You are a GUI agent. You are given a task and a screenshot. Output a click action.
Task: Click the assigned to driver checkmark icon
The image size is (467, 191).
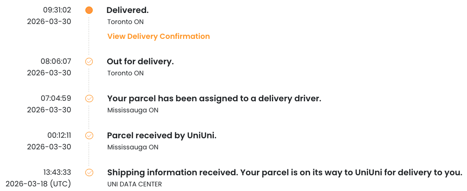89,99
